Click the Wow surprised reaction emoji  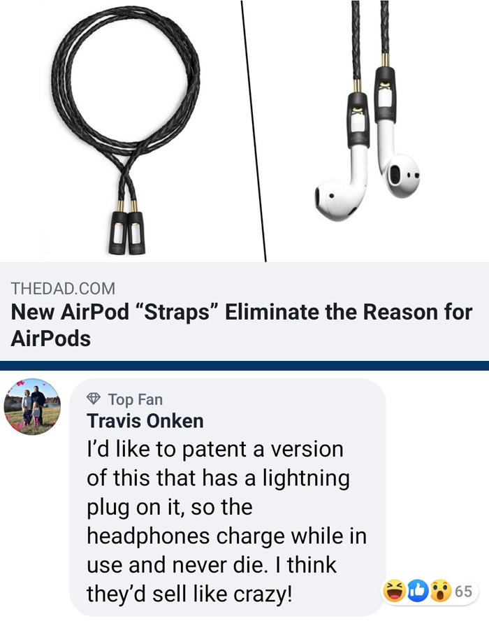pyautogui.click(x=441, y=591)
